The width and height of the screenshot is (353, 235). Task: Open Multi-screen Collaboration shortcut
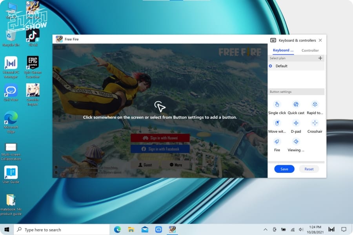(11, 152)
